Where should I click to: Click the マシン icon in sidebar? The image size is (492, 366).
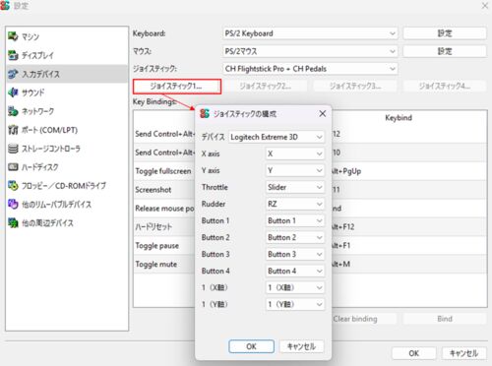13,36
